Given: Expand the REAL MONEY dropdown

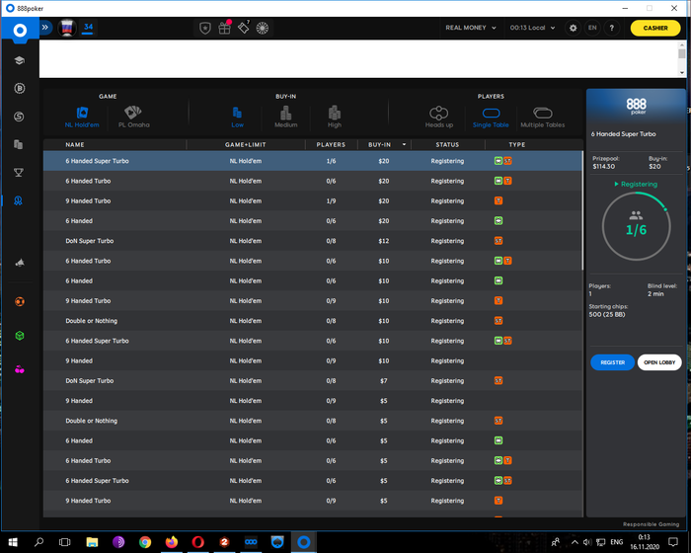Looking at the screenshot, I should click(x=471, y=28).
